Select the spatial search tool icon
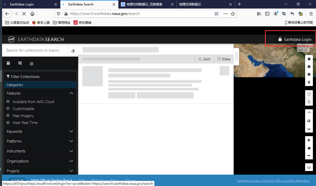This screenshot has height=186, width=316. coord(20,63)
